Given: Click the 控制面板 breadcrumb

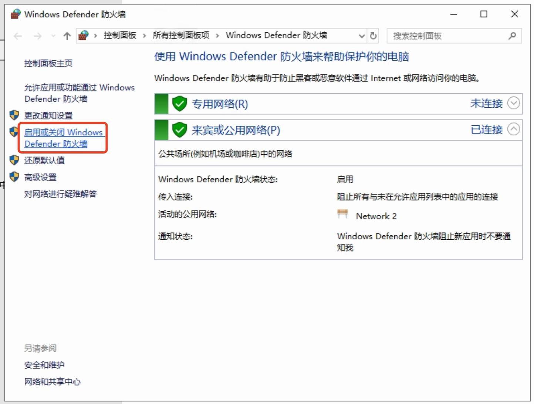Looking at the screenshot, I should click(x=120, y=35).
